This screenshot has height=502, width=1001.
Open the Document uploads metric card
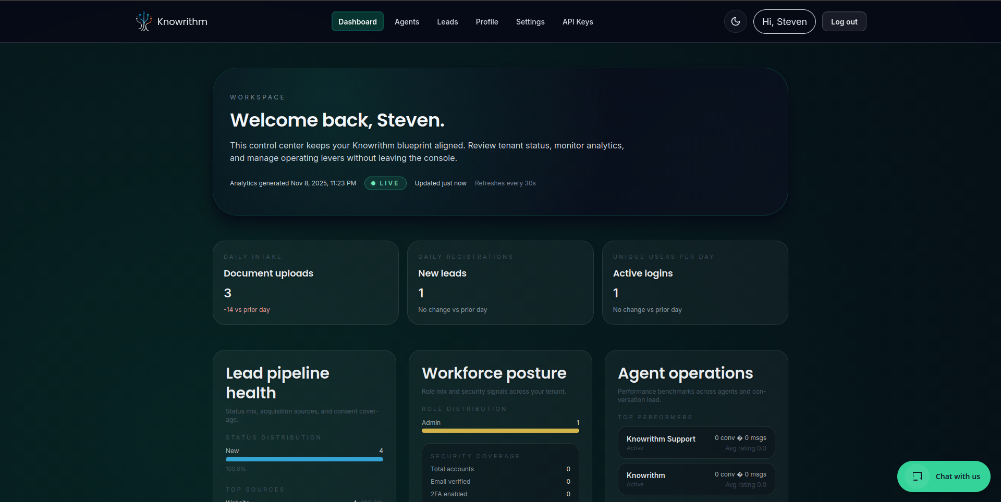click(305, 283)
